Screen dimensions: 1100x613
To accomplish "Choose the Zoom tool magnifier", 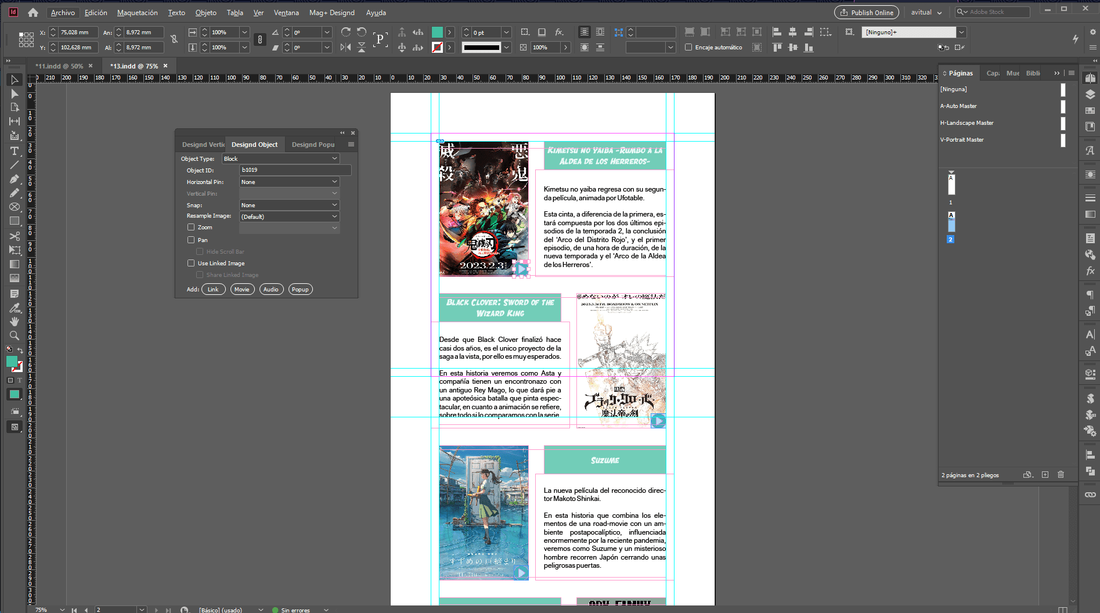I will [x=15, y=336].
